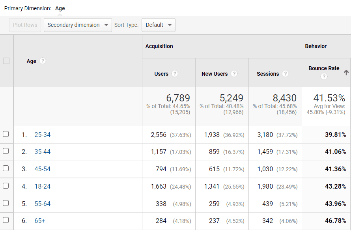Sort by the Users column header

[x=161, y=74]
